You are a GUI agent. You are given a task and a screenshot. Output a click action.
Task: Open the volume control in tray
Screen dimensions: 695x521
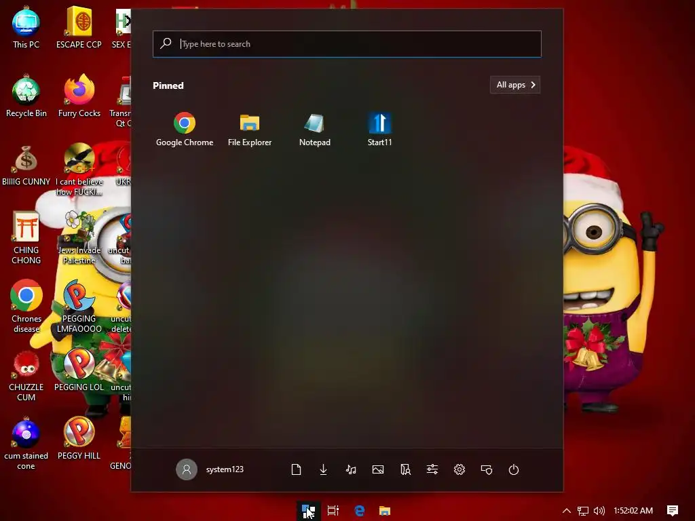click(599, 511)
